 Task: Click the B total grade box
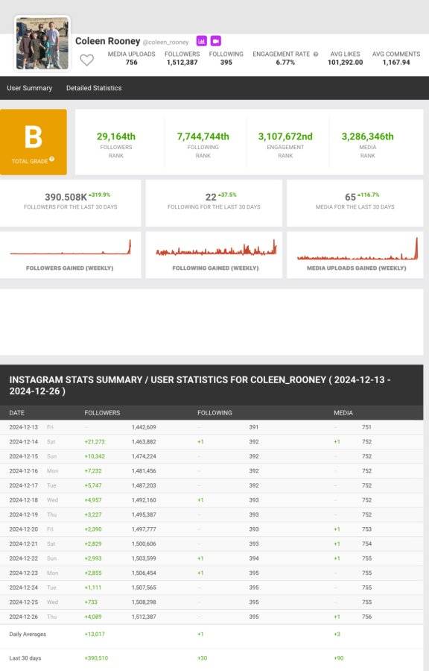pos(34,142)
